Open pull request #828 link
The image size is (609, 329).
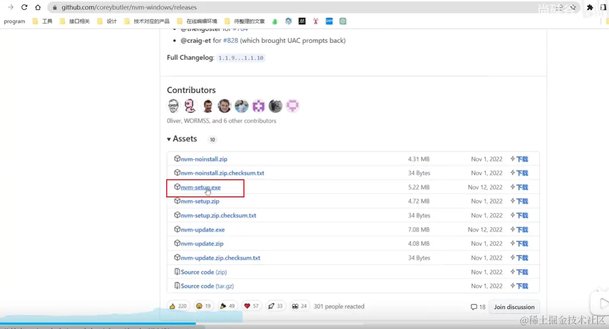tap(231, 40)
